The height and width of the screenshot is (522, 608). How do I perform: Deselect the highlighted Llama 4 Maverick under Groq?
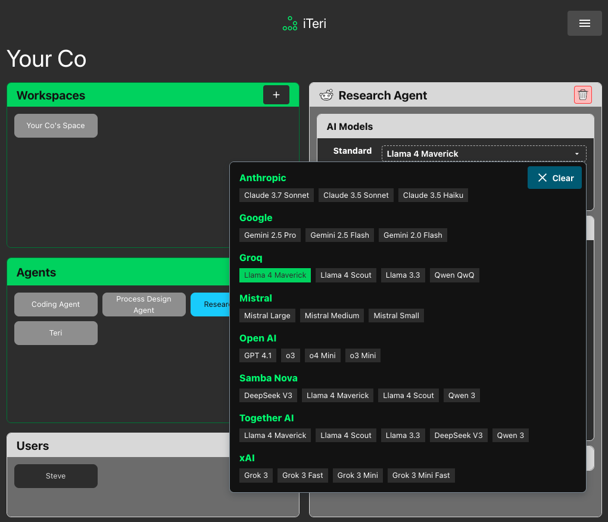point(275,275)
